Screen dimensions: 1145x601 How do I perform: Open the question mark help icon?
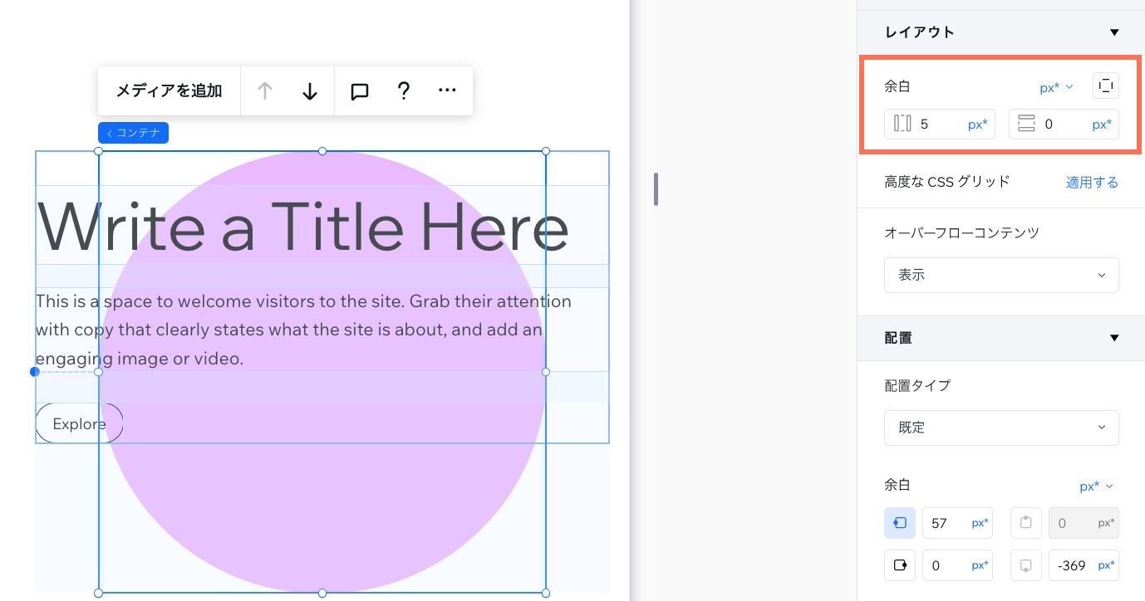404,91
